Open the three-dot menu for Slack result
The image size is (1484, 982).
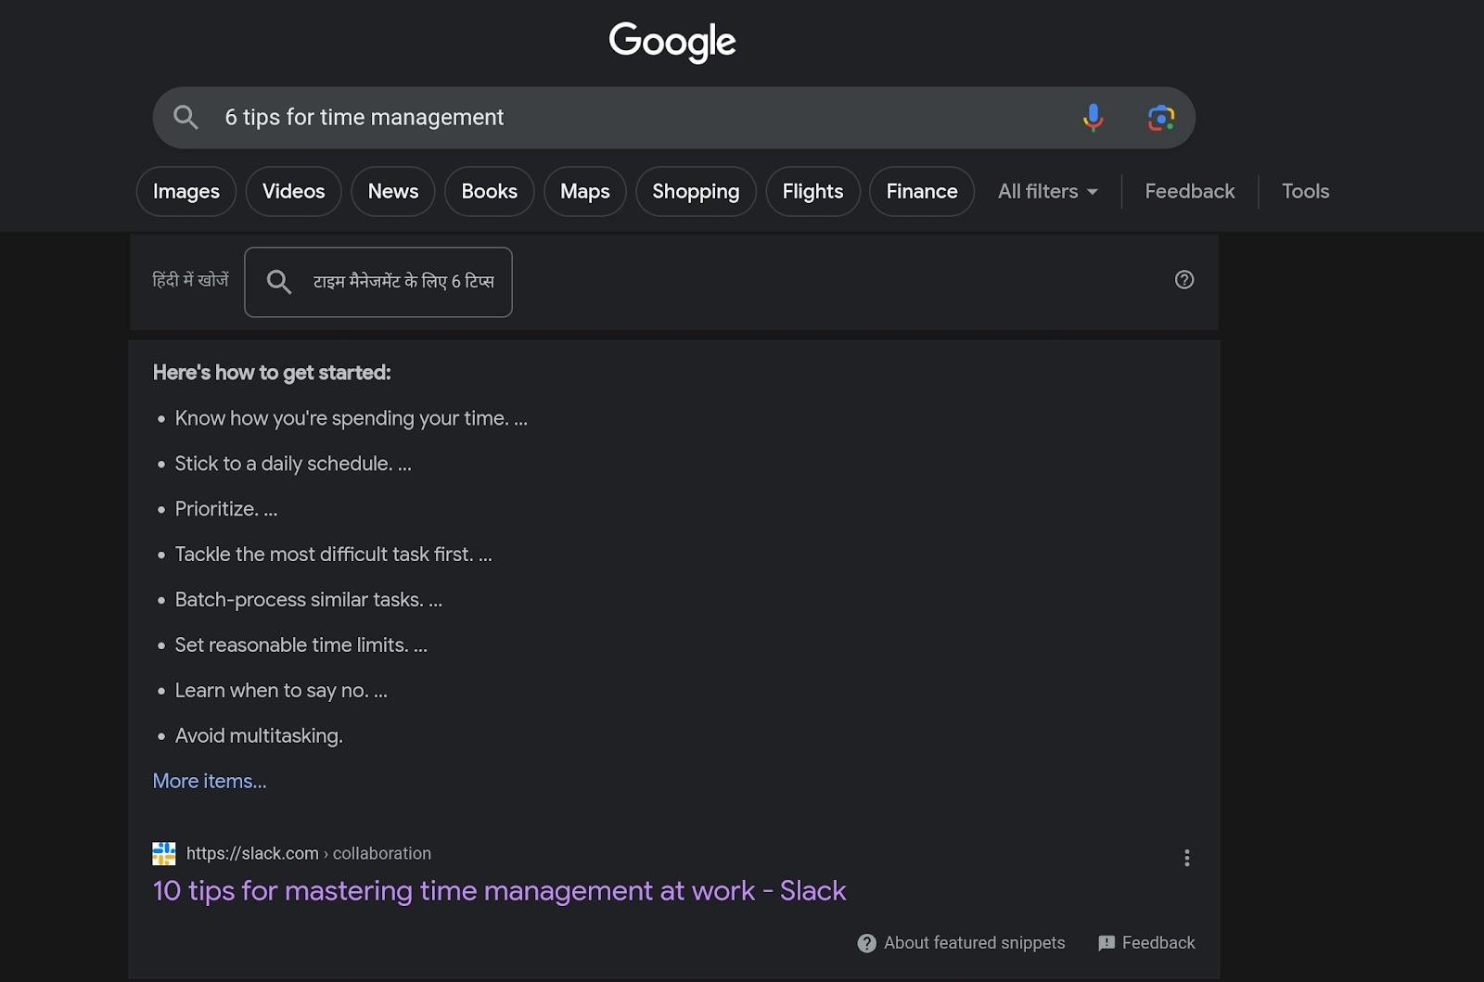point(1186,858)
